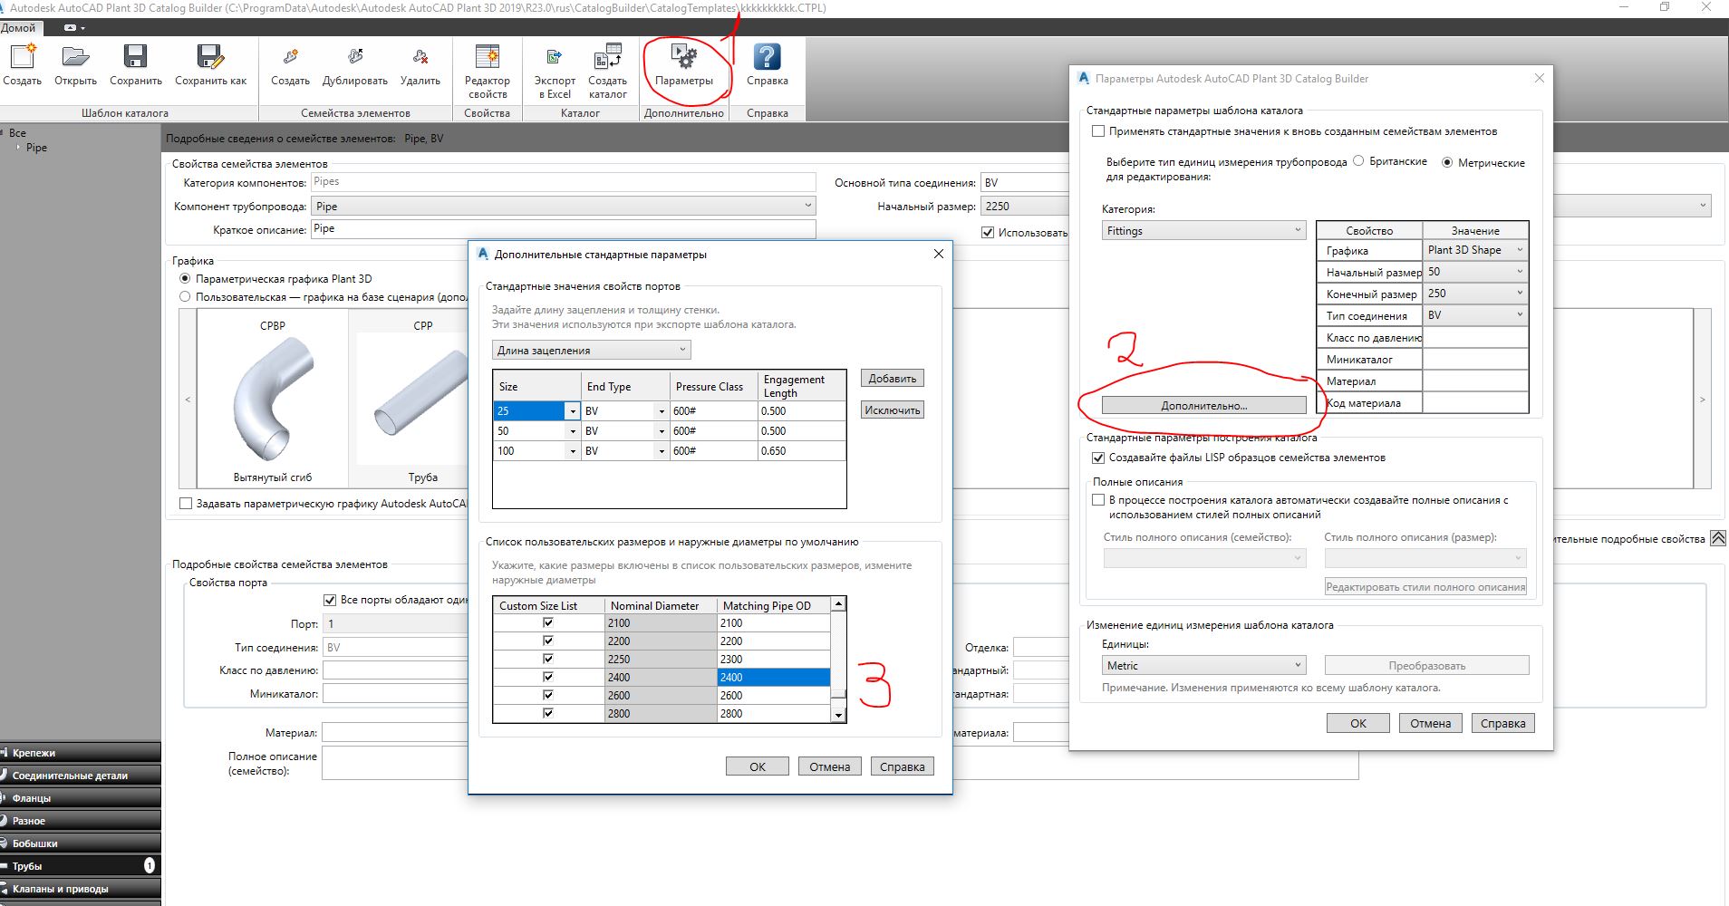Click the Engagement Length cell 0.650
Screen dimensions: 1729x906
pos(802,451)
